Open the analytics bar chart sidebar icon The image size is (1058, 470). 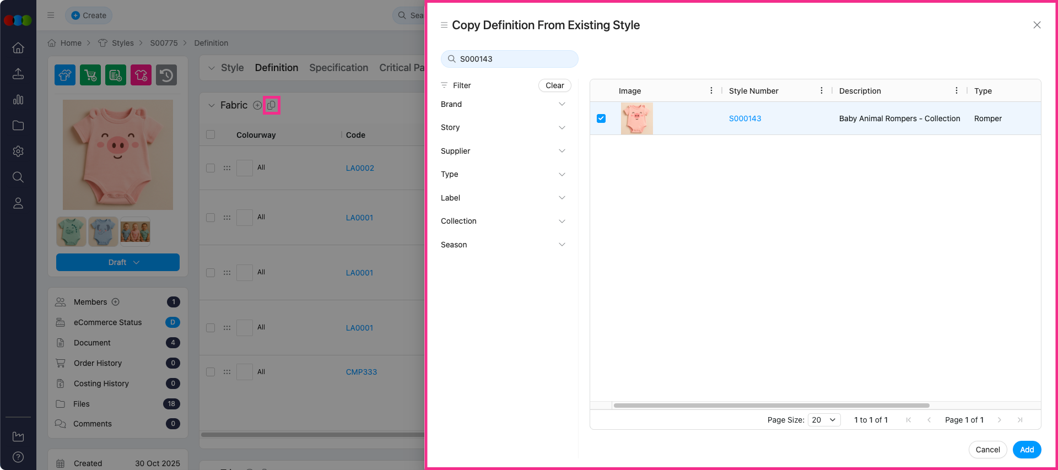click(x=18, y=100)
